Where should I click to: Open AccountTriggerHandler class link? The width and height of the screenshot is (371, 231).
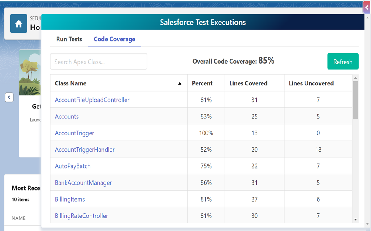coord(85,150)
